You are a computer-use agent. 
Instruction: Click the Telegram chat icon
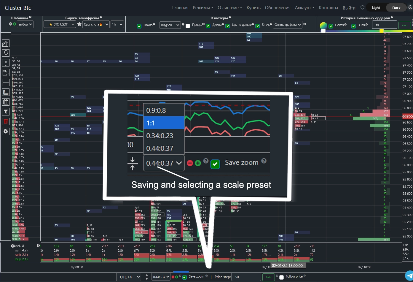tap(409, 275)
